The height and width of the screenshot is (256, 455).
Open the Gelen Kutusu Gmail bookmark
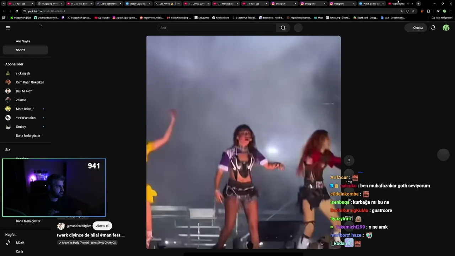pyautogui.click(x=179, y=17)
